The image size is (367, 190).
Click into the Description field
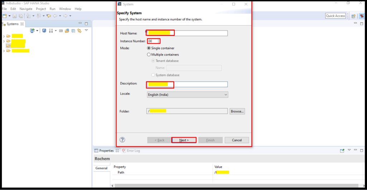tap(187, 84)
